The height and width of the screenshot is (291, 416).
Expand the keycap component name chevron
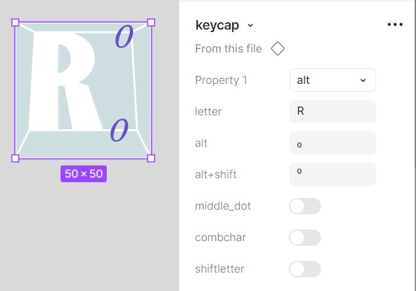click(x=250, y=26)
